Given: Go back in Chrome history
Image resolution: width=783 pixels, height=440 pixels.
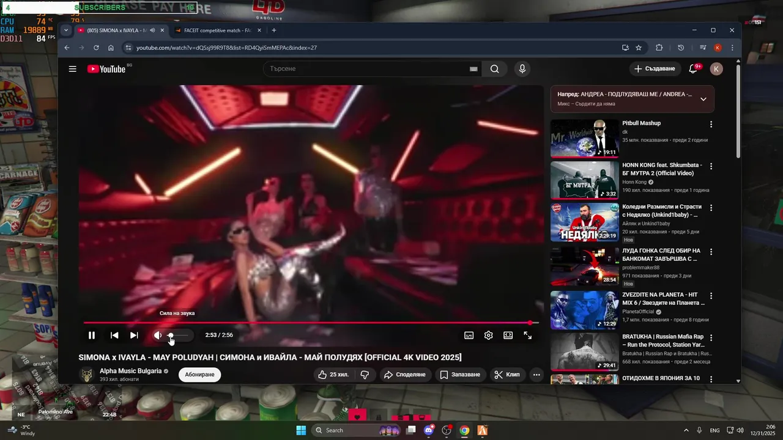Looking at the screenshot, I should coord(67,48).
